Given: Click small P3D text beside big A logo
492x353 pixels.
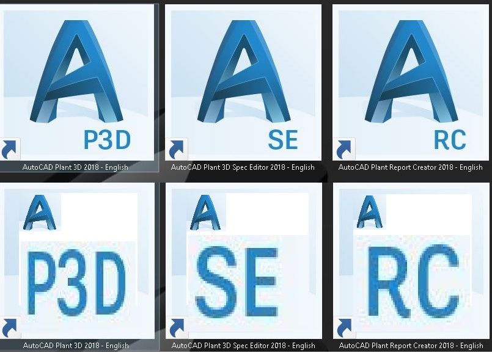Looking at the screenshot, I should (x=107, y=140).
